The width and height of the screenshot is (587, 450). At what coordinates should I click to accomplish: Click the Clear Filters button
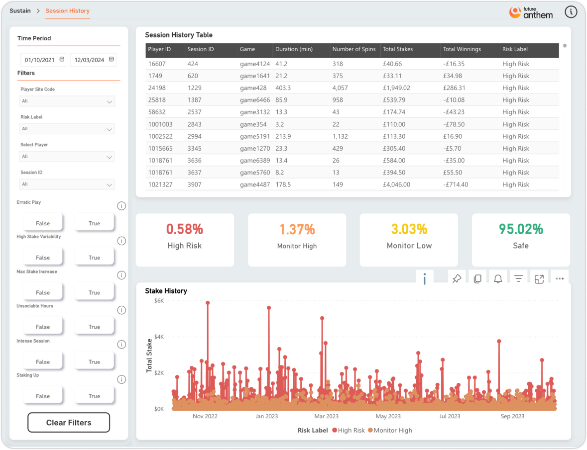(69, 422)
